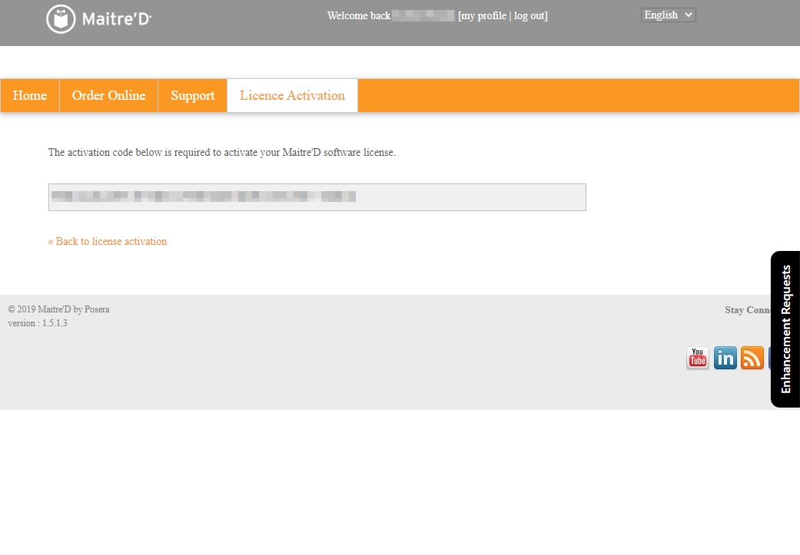Open the Enhancement Requests side tab
Image resolution: width=800 pixels, height=555 pixels.
coord(785,329)
